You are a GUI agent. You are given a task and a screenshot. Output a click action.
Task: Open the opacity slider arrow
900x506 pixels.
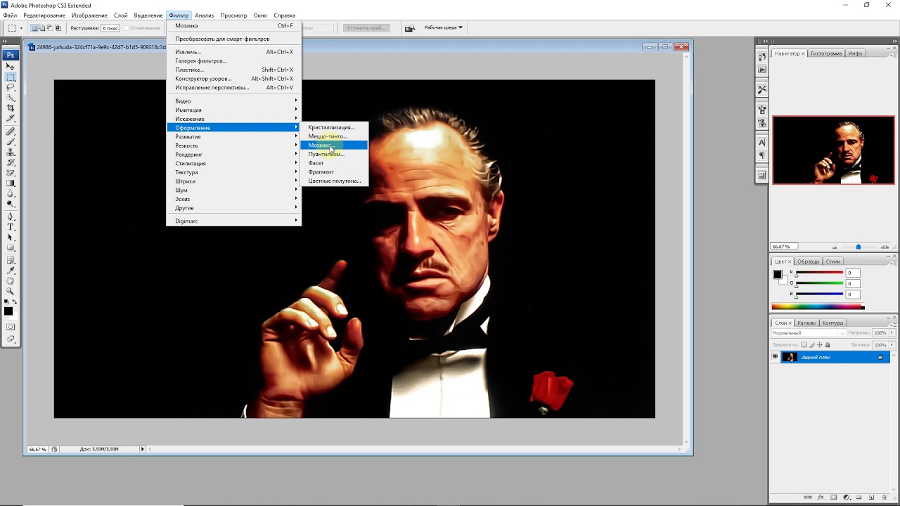(x=892, y=333)
